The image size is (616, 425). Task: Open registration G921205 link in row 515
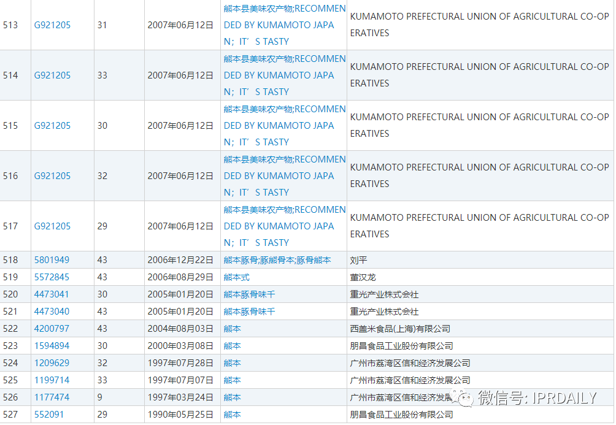click(52, 126)
